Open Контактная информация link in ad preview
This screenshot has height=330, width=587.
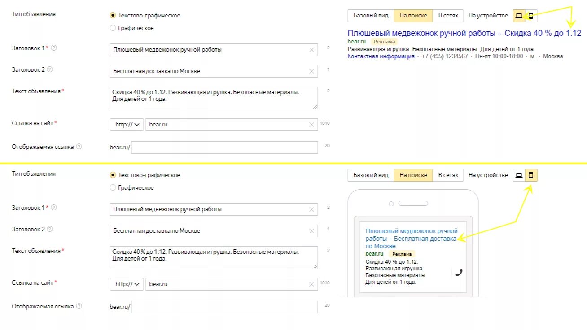[x=381, y=56]
